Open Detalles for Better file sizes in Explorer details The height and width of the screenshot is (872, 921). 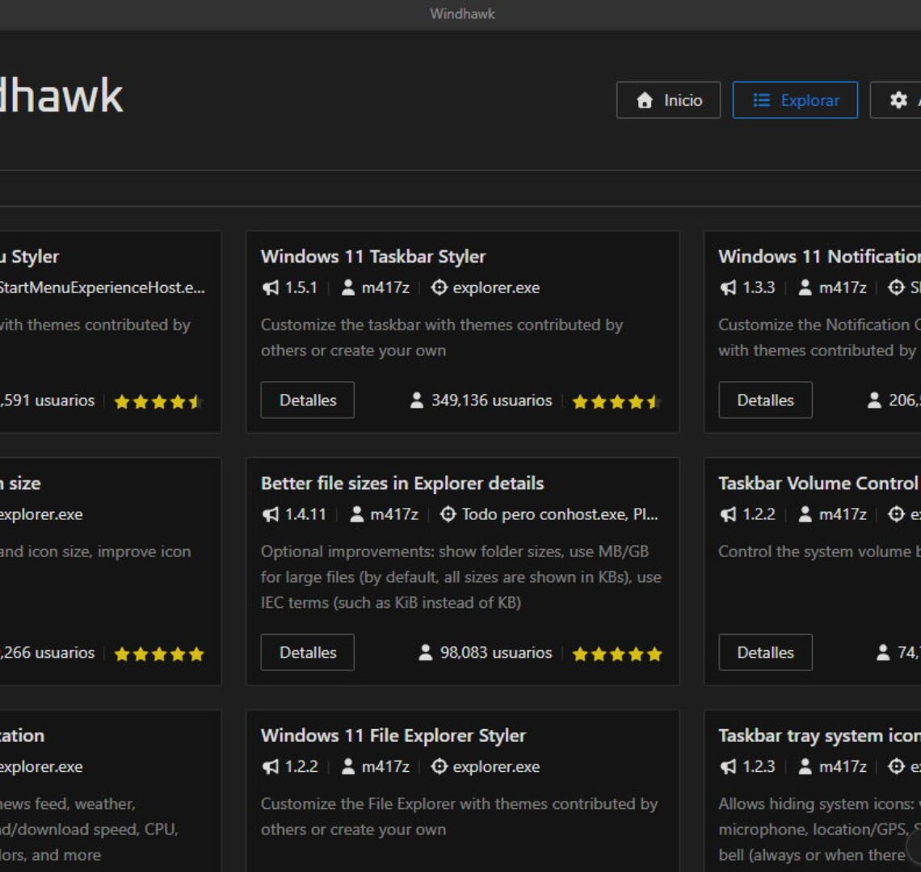(307, 652)
